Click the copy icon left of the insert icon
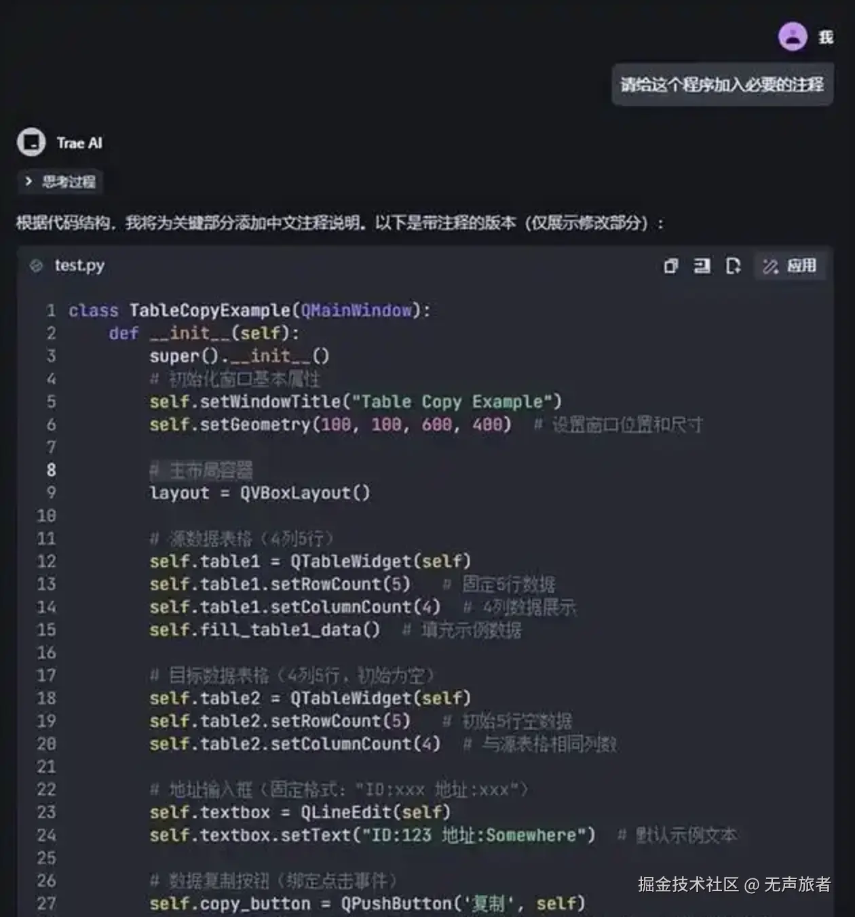The height and width of the screenshot is (917, 855). (670, 267)
